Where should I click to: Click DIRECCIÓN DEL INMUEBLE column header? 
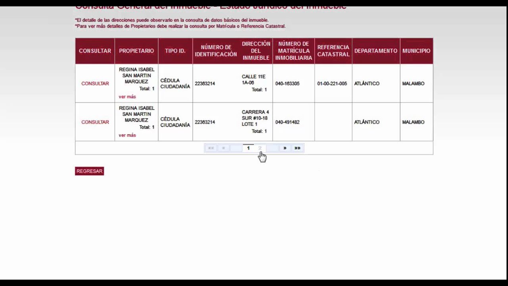pos(256,51)
